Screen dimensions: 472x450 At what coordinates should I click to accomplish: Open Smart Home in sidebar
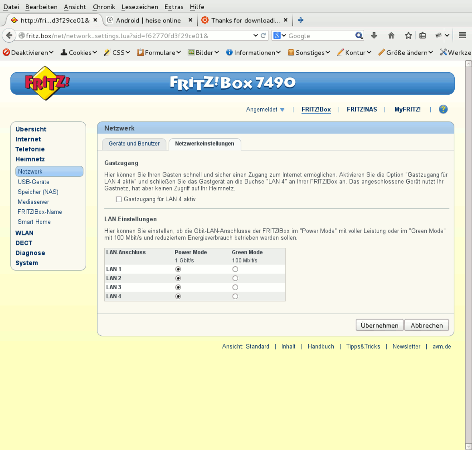pyautogui.click(x=34, y=222)
